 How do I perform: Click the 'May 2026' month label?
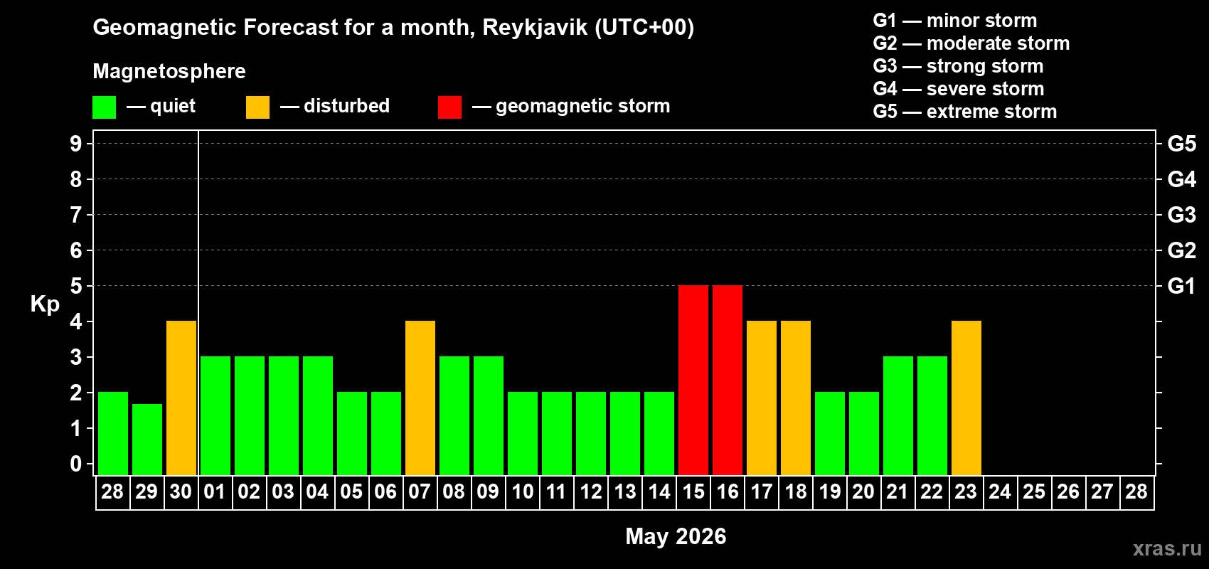coord(676,536)
